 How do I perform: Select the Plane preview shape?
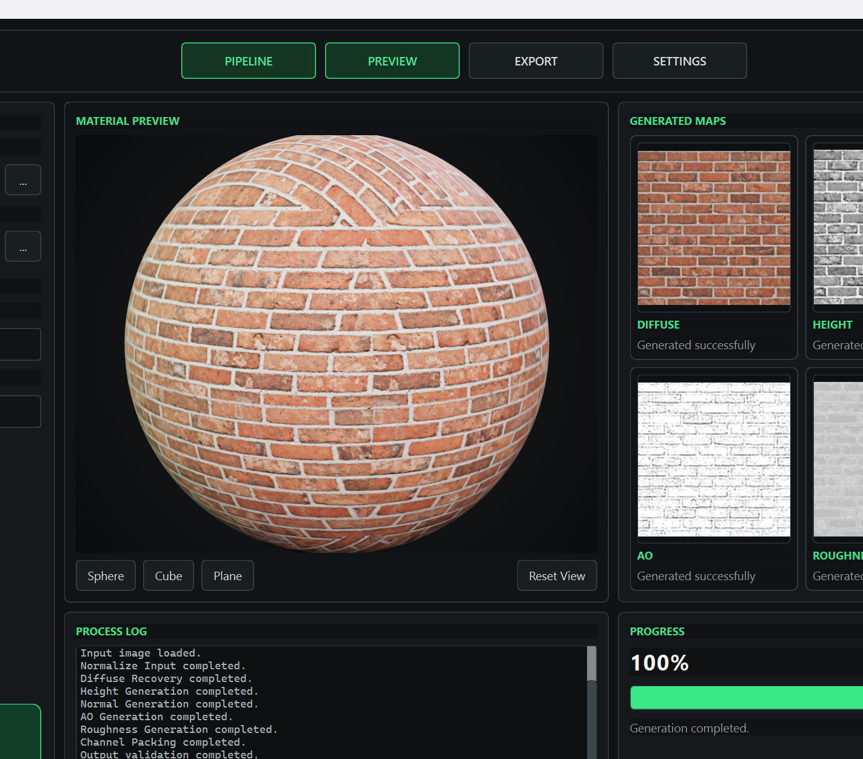click(227, 575)
